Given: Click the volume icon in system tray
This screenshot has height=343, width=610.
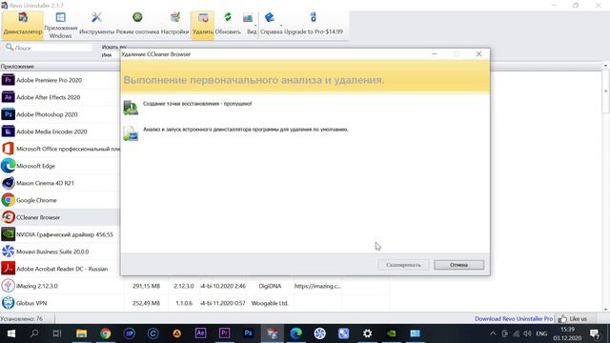Looking at the screenshot, I should click(527, 333).
